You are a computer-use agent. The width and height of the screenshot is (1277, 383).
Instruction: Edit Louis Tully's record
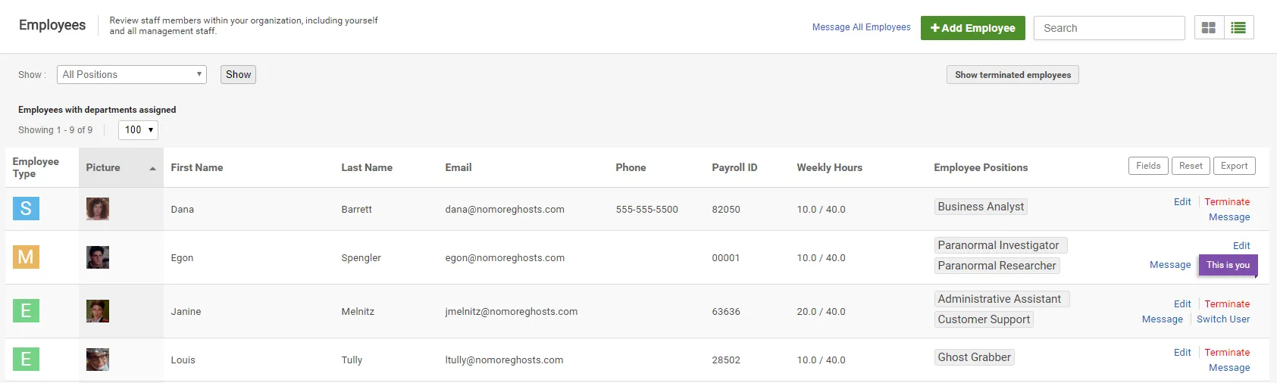[1182, 352]
